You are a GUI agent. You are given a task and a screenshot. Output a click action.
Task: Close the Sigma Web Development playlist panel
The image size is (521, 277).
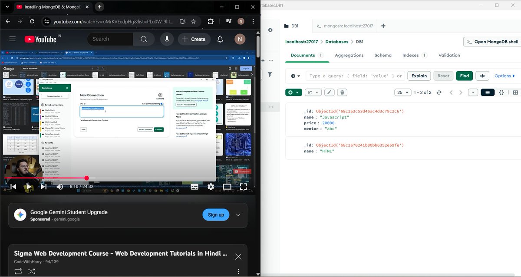coord(238,257)
